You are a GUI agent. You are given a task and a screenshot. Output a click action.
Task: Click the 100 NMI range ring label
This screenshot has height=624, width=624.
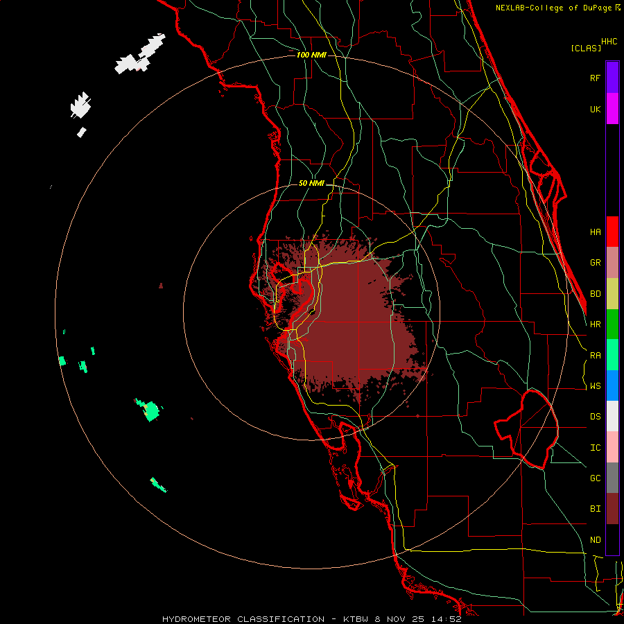coord(311,55)
